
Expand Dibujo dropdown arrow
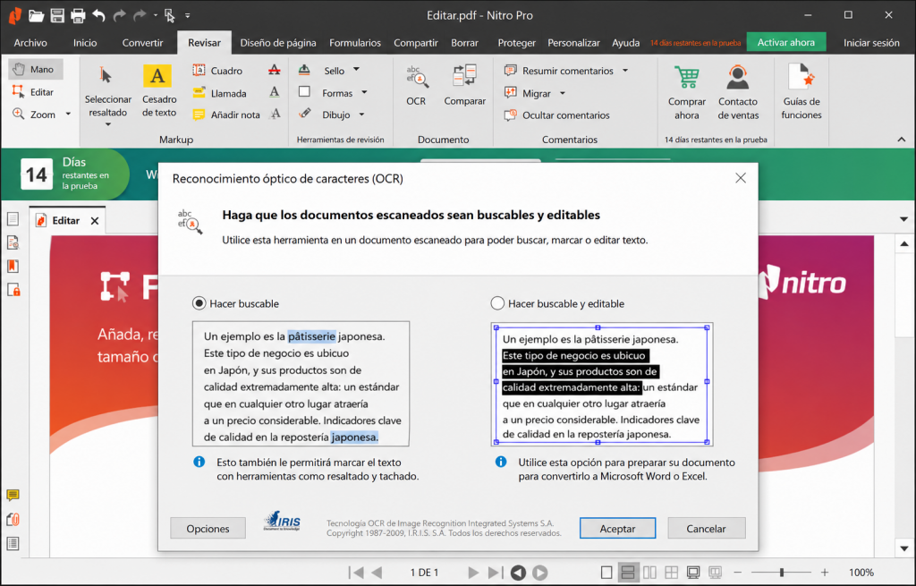[361, 115]
